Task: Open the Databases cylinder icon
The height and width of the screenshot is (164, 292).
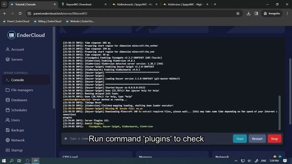Action: click(8, 100)
